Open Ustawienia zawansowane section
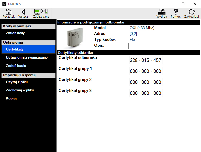 [27, 57]
